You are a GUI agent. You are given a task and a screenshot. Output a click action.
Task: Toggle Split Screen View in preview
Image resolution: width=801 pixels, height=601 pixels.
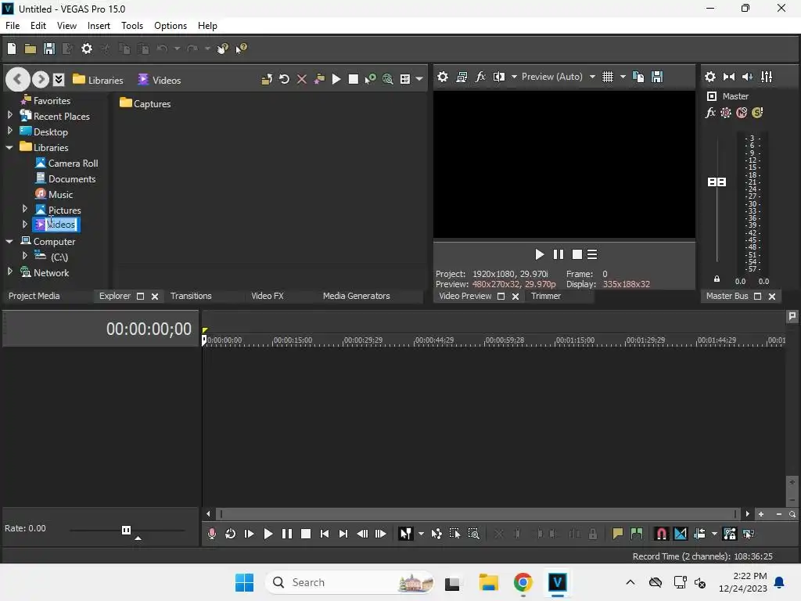(x=498, y=77)
